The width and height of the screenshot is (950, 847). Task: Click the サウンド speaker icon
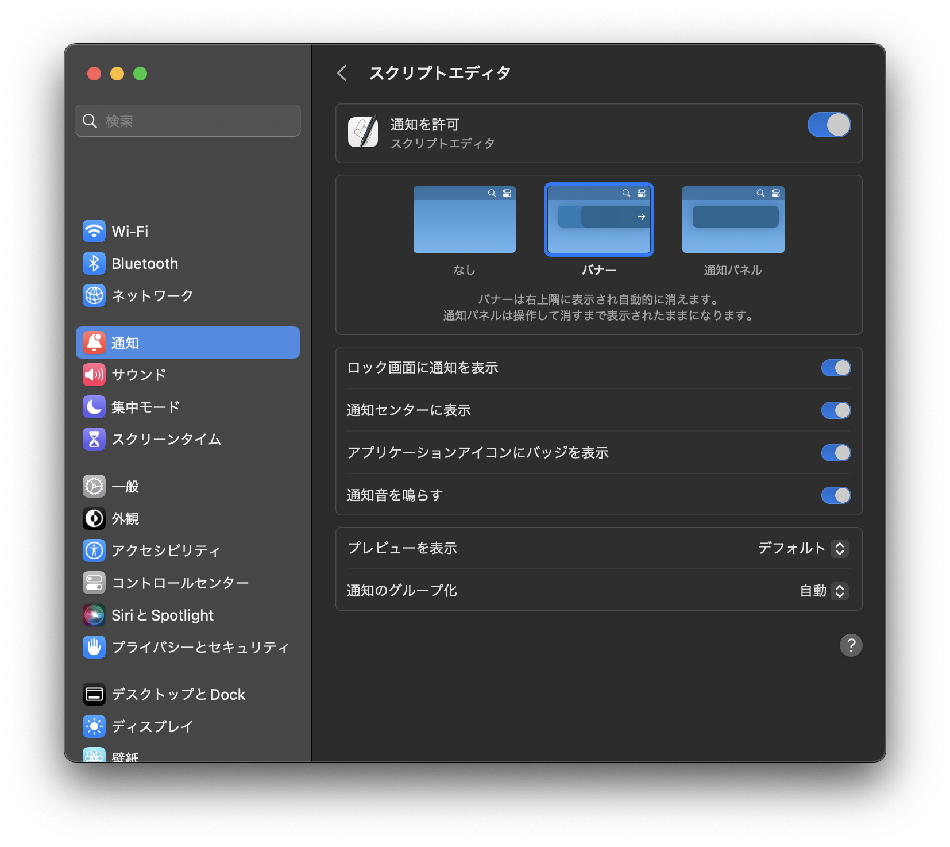point(94,375)
